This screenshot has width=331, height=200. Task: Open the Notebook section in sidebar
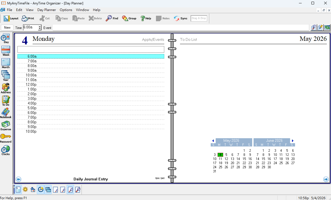tap(6, 113)
